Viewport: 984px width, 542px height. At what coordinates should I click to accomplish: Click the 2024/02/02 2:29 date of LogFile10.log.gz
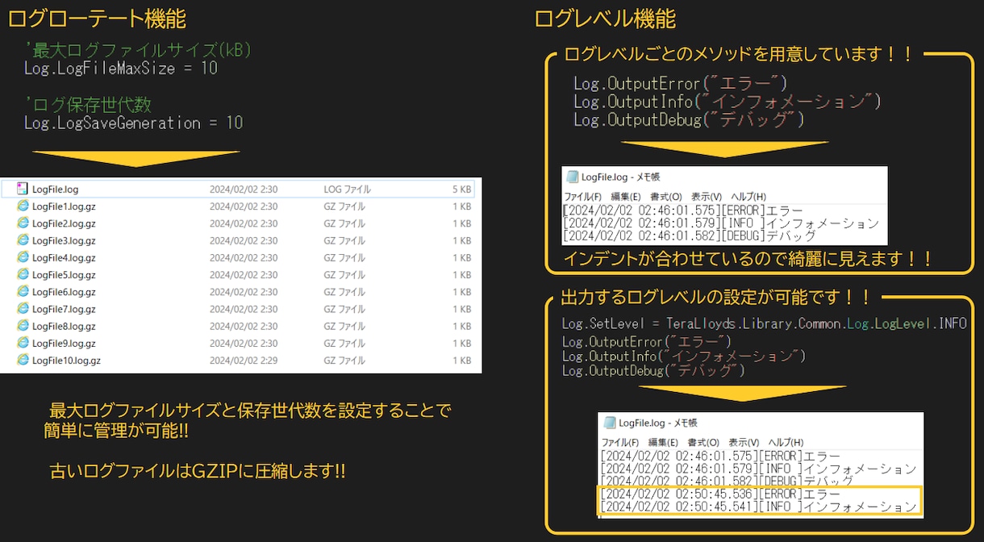(x=244, y=361)
